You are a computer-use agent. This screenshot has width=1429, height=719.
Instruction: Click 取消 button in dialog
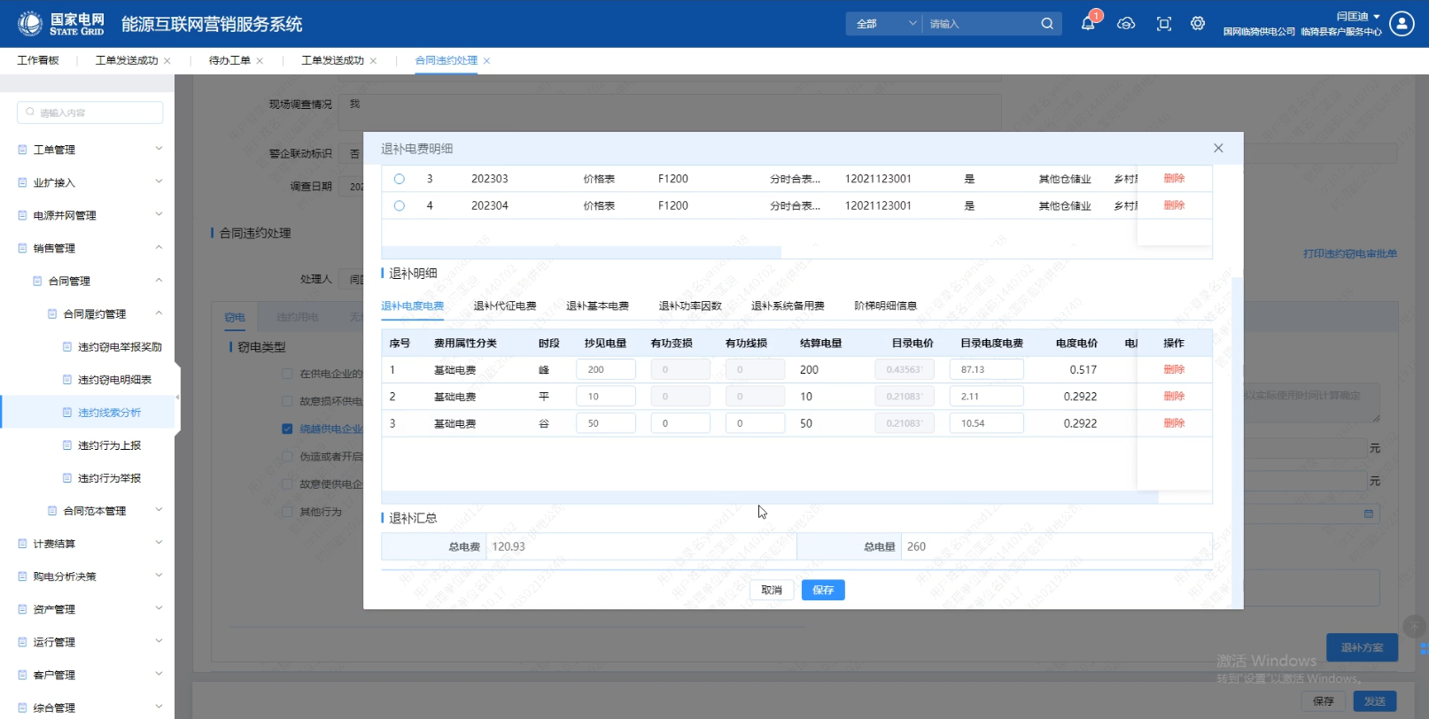coord(772,590)
